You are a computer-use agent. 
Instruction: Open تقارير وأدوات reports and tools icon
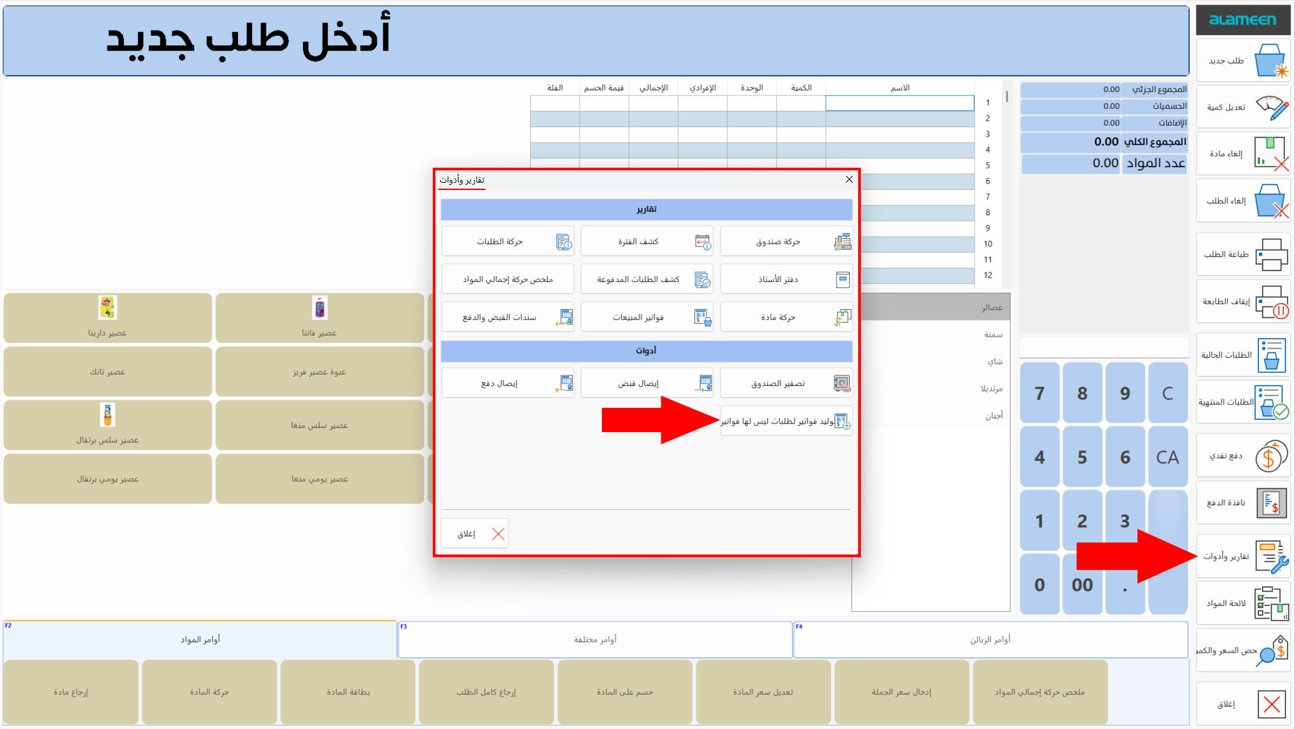1271,557
